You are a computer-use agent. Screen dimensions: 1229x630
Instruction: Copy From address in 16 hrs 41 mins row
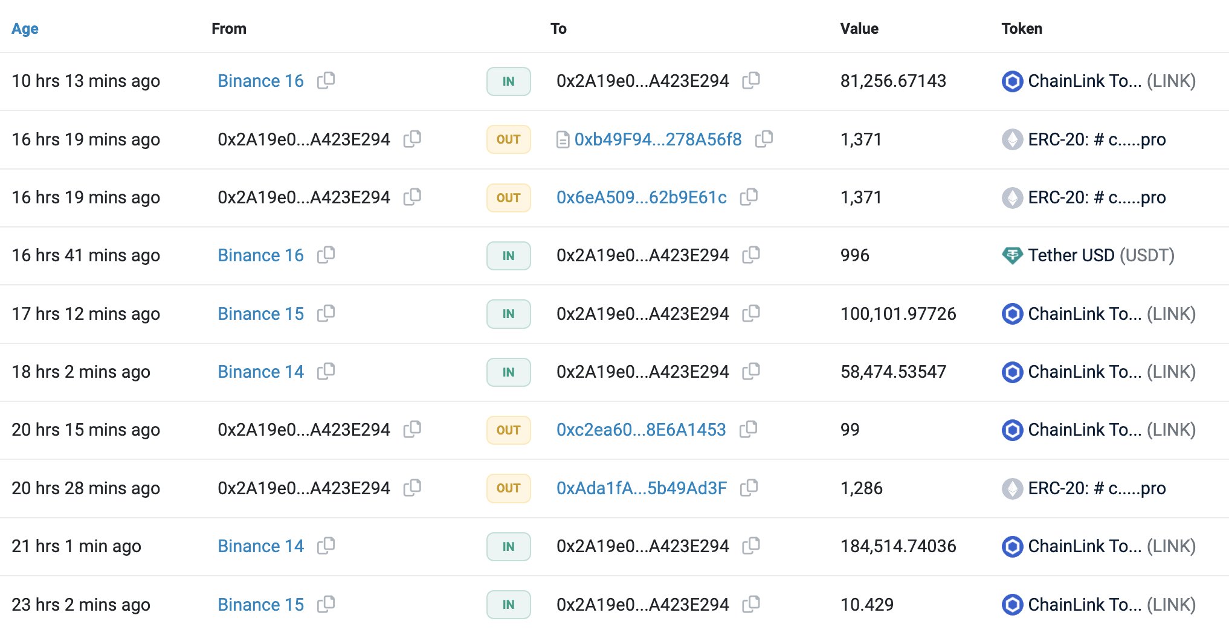(326, 255)
